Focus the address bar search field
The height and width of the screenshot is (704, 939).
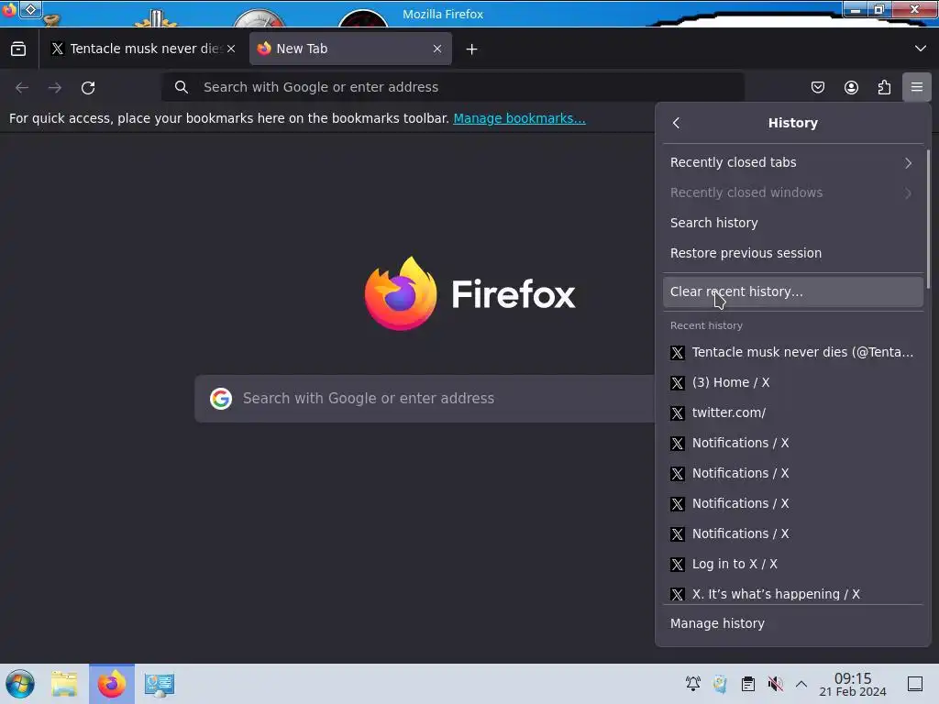tap(453, 87)
